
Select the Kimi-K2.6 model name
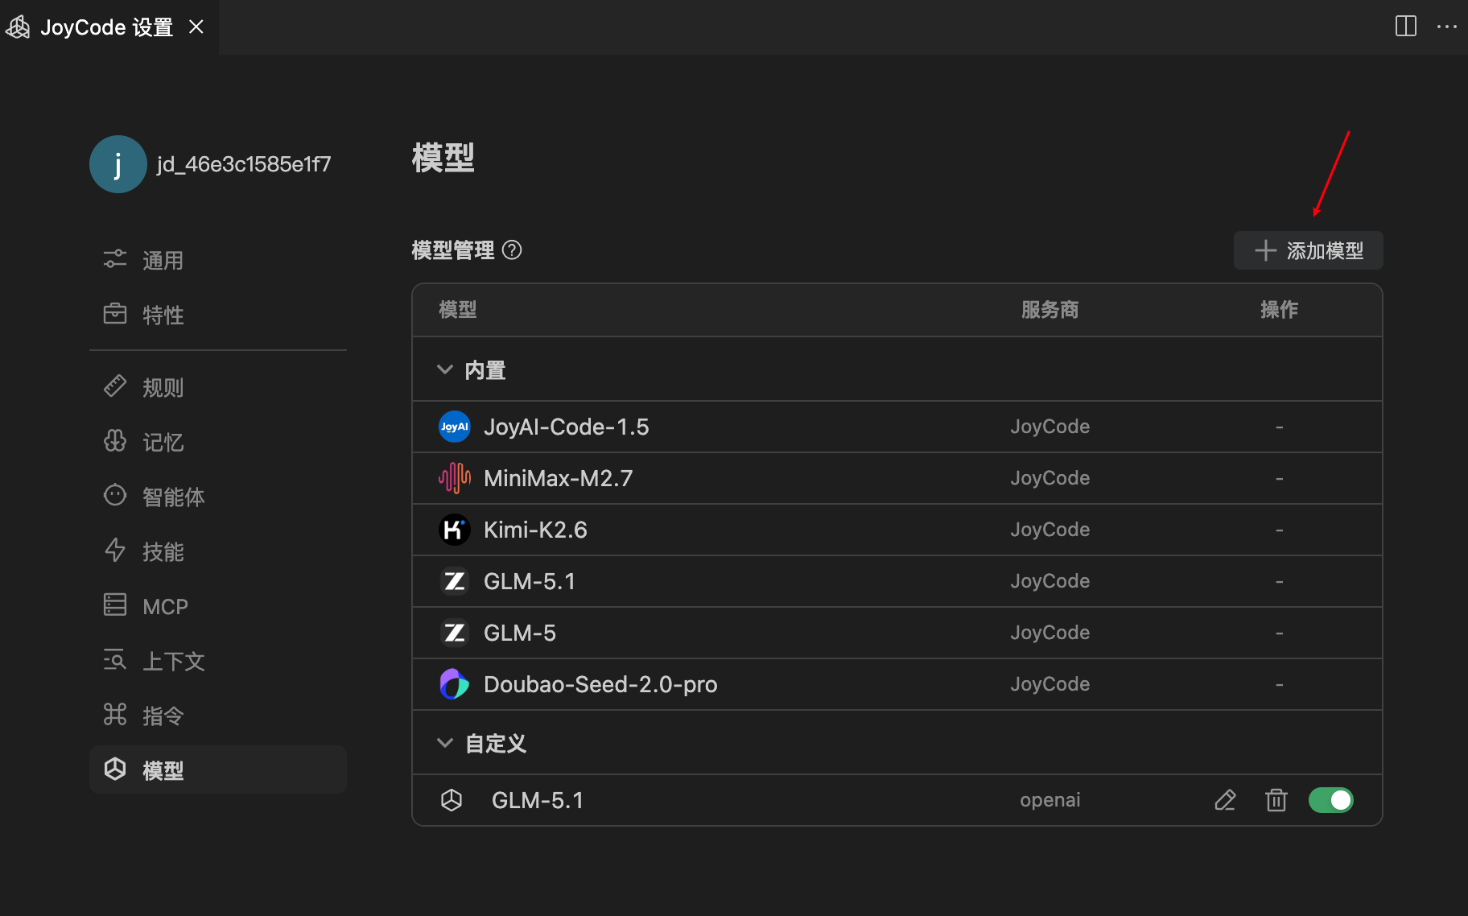[x=535, y=530]
